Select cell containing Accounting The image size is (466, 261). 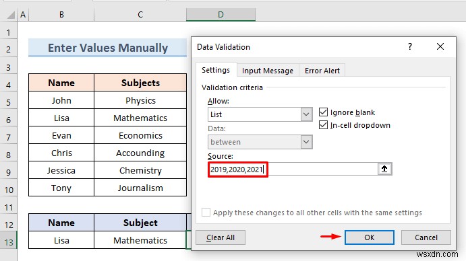pos(140,153)
